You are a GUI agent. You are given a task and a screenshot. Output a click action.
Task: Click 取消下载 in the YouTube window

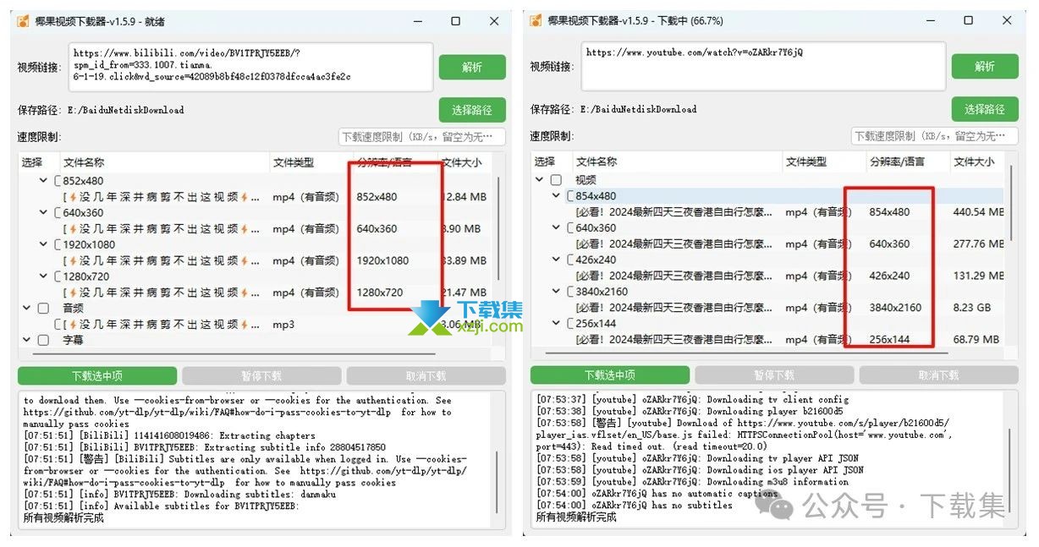(x=938, y=375)
